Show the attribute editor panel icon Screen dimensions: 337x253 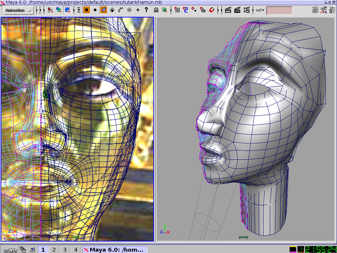point(315,10)
